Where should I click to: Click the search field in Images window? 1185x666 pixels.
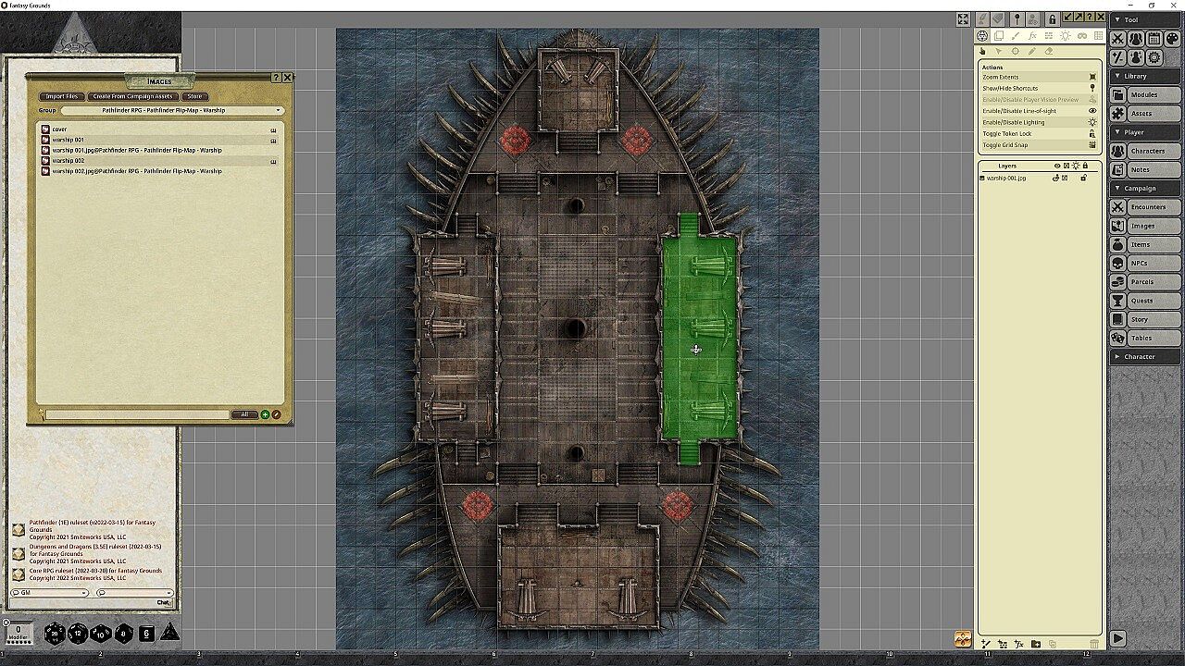pyautogui.click(x=136, y=414)
